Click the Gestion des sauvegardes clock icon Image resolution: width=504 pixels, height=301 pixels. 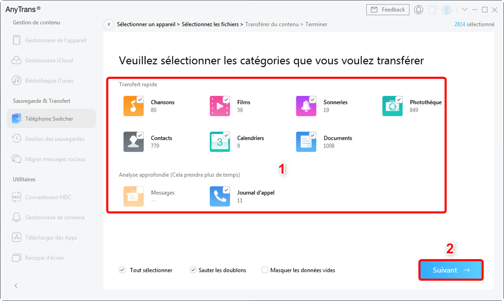coord(16,139)
